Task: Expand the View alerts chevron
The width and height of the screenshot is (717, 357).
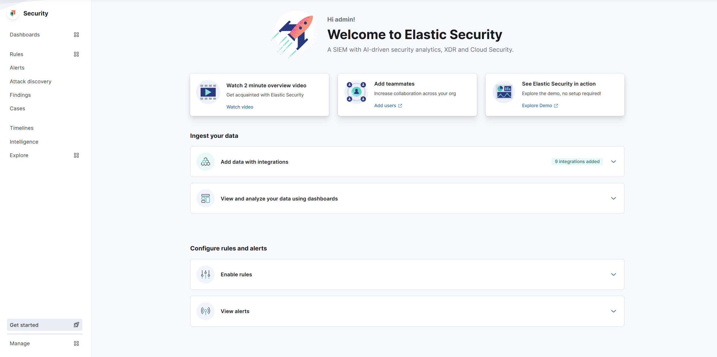Action: point(613,311)
